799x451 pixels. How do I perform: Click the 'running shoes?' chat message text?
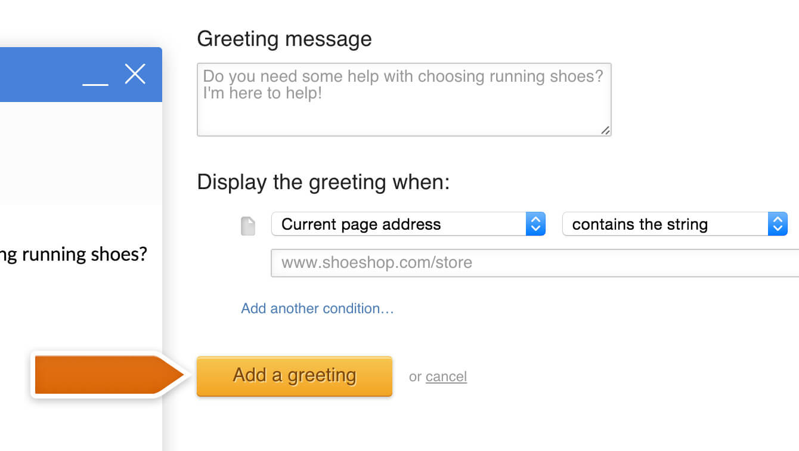tap(84, 255)
